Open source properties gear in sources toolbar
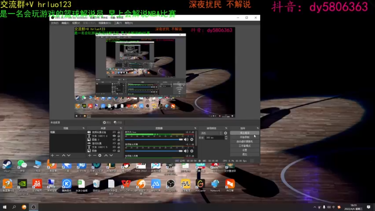The image size is (375, 211). 100,155
